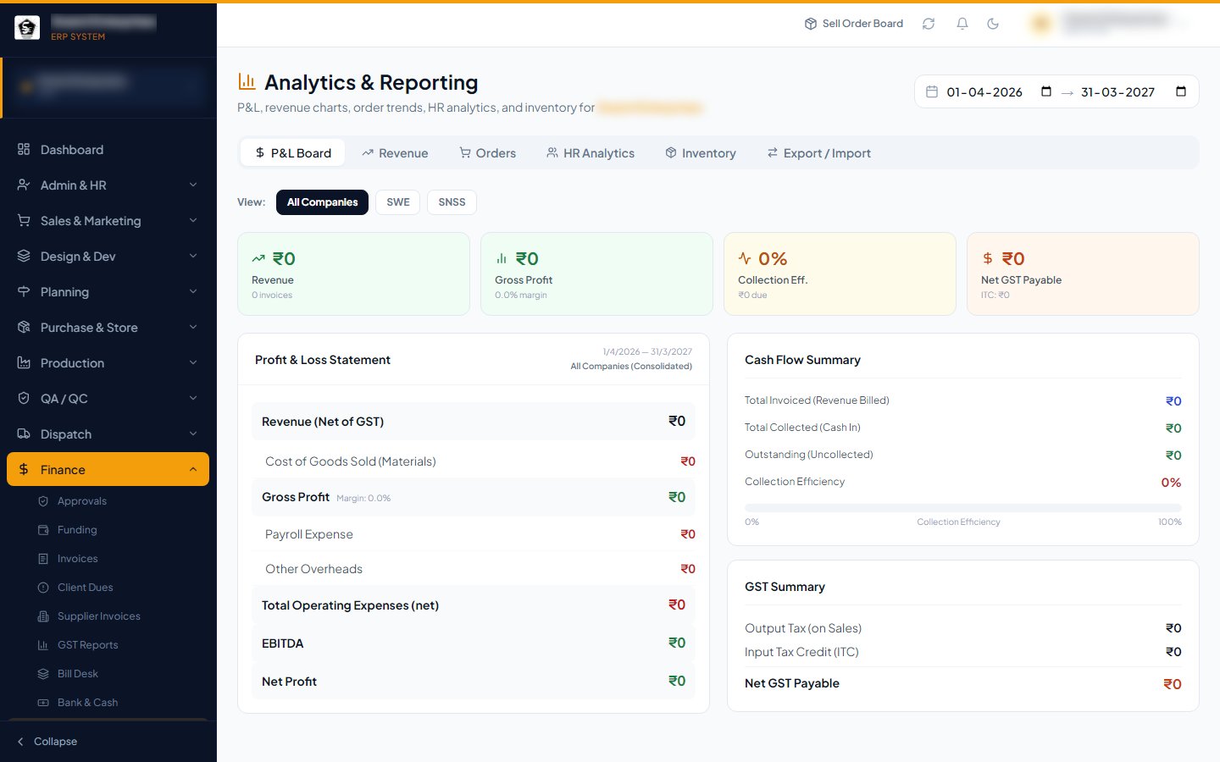Click the refresh icon in top bar

(x=929, y=24)
